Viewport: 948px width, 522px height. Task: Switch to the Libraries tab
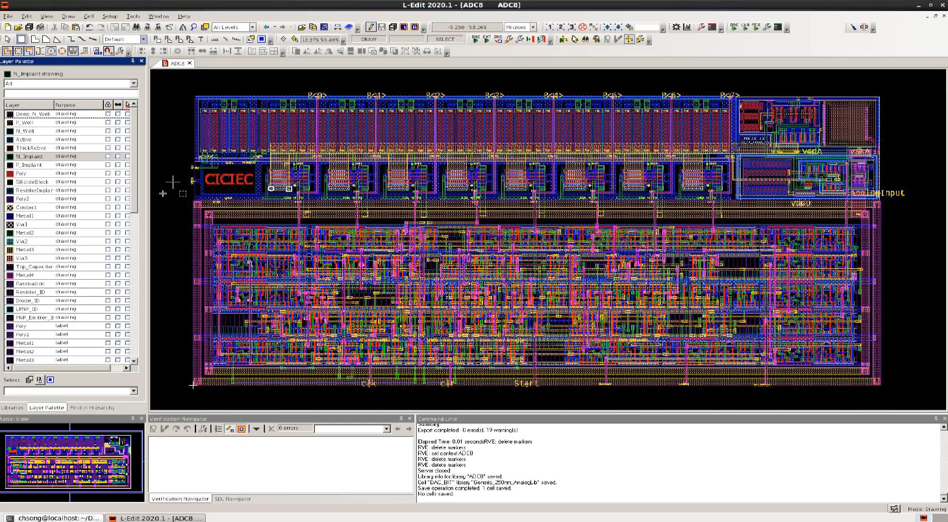[12, 407]
